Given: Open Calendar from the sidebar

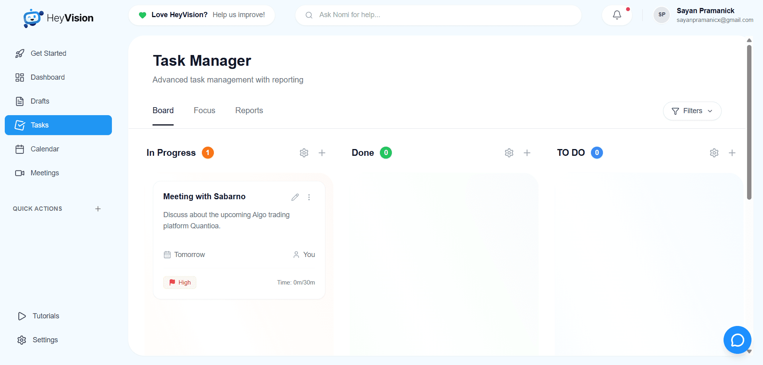Looking at the screenshot, I should [x=45, y=149].
